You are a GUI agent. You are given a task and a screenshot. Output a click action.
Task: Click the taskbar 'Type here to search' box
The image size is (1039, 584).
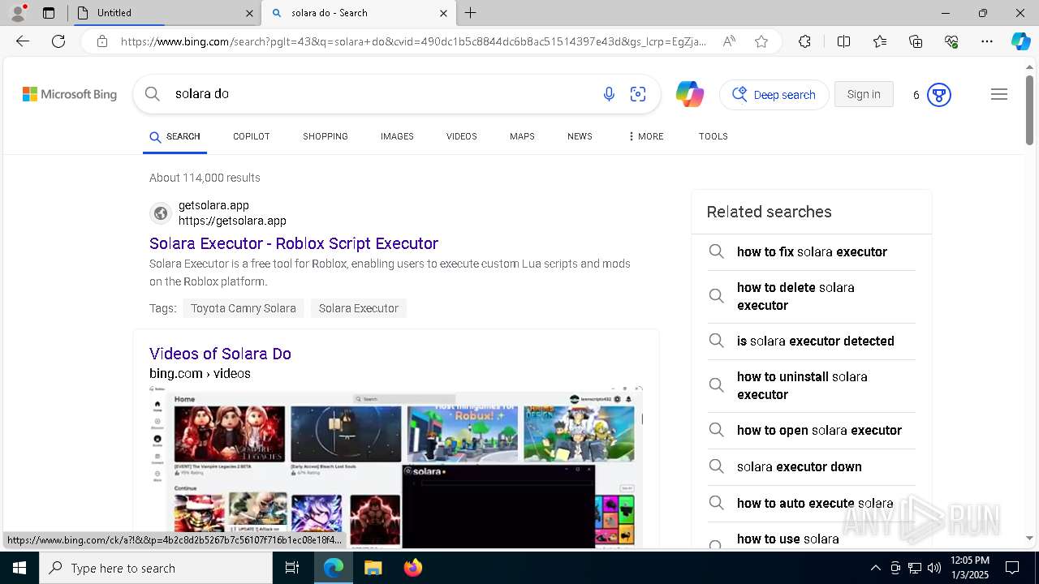click(156, 568)
